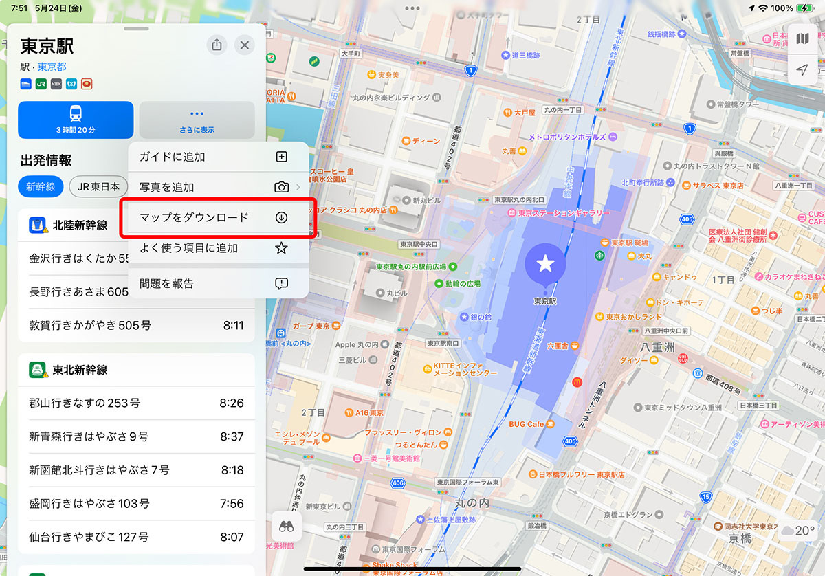The width and height of the screenshot is (825, 576).
Task: Tap the shinkansen icon under 東京駅 title
Action: (25, 84)
